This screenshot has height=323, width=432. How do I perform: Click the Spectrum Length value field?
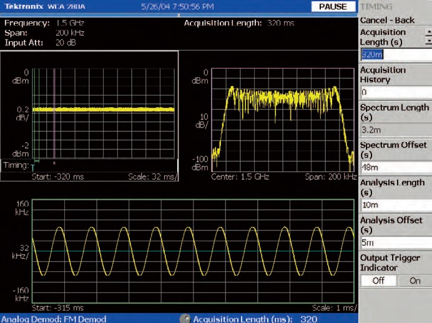[395, 130]
